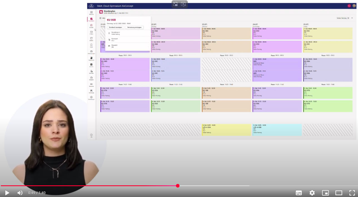The width and height of the screenshot is (358, 197).
Task: Click the Vertretung eintragen button
Action: (134, 27)
